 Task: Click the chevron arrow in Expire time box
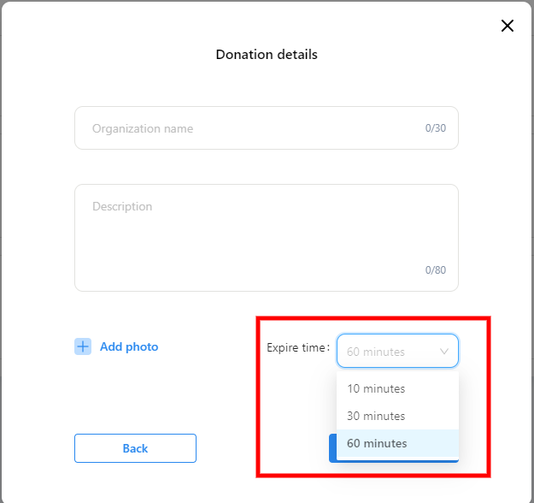(444, 352)
